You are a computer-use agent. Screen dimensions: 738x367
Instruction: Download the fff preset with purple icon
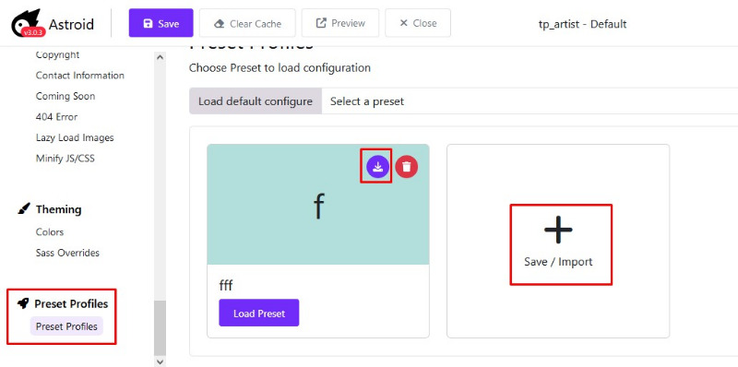coord(378,166)
